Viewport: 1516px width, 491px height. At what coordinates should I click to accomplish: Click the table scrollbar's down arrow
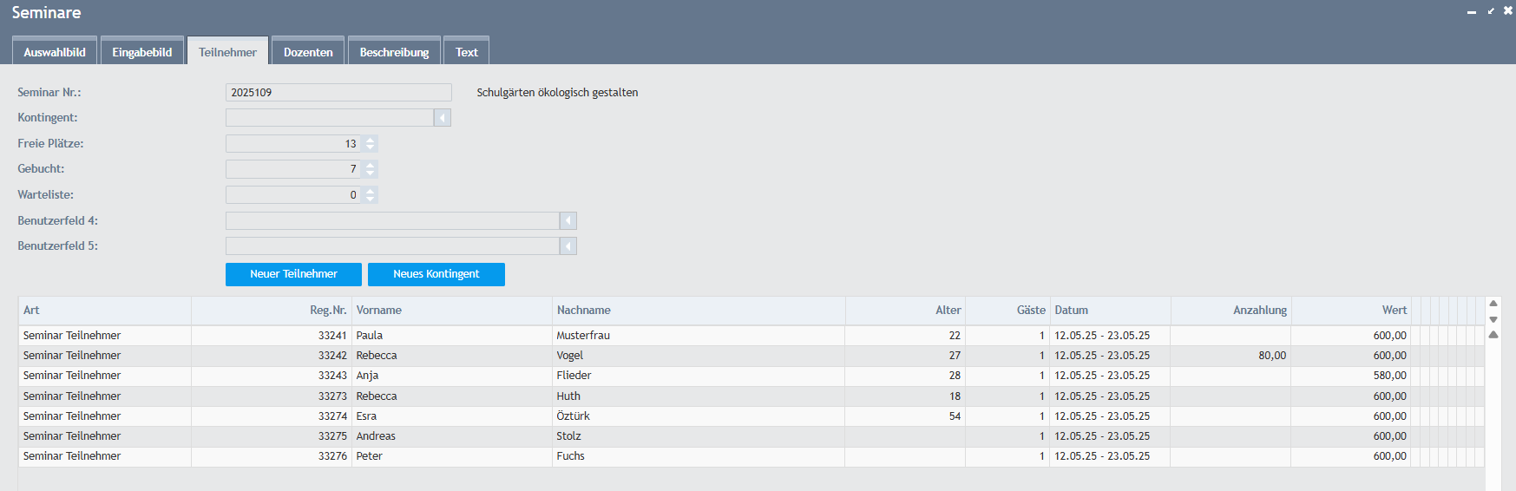tap(1493, 319)
